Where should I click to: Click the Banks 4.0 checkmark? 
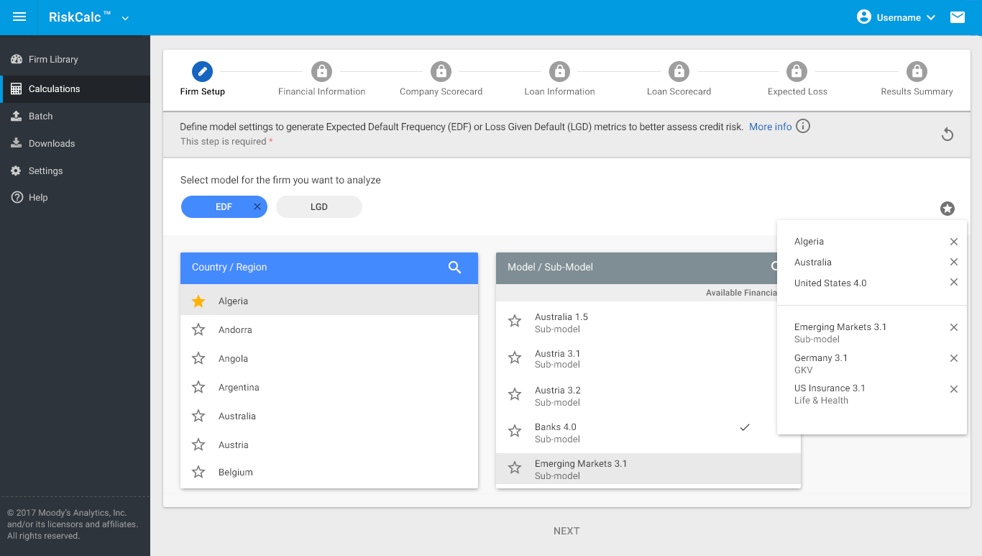point(745,427)
